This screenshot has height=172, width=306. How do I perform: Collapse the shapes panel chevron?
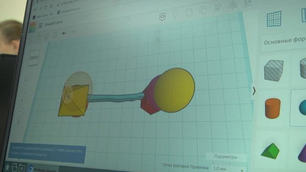(x=254, y=91)
